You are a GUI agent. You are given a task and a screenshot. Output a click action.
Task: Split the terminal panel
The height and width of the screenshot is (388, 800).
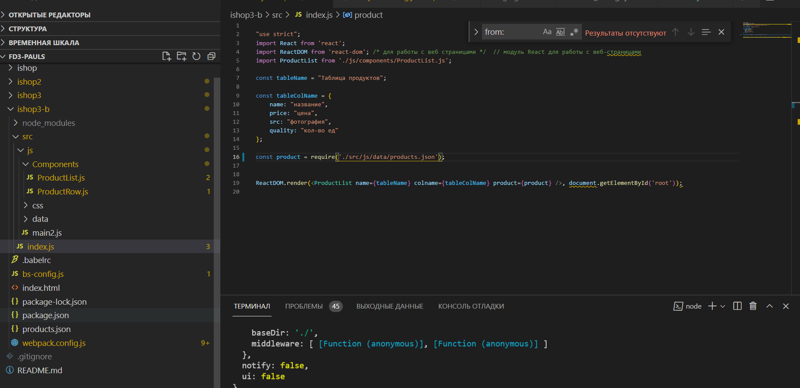pyautogui.click(x=737, y=306)
